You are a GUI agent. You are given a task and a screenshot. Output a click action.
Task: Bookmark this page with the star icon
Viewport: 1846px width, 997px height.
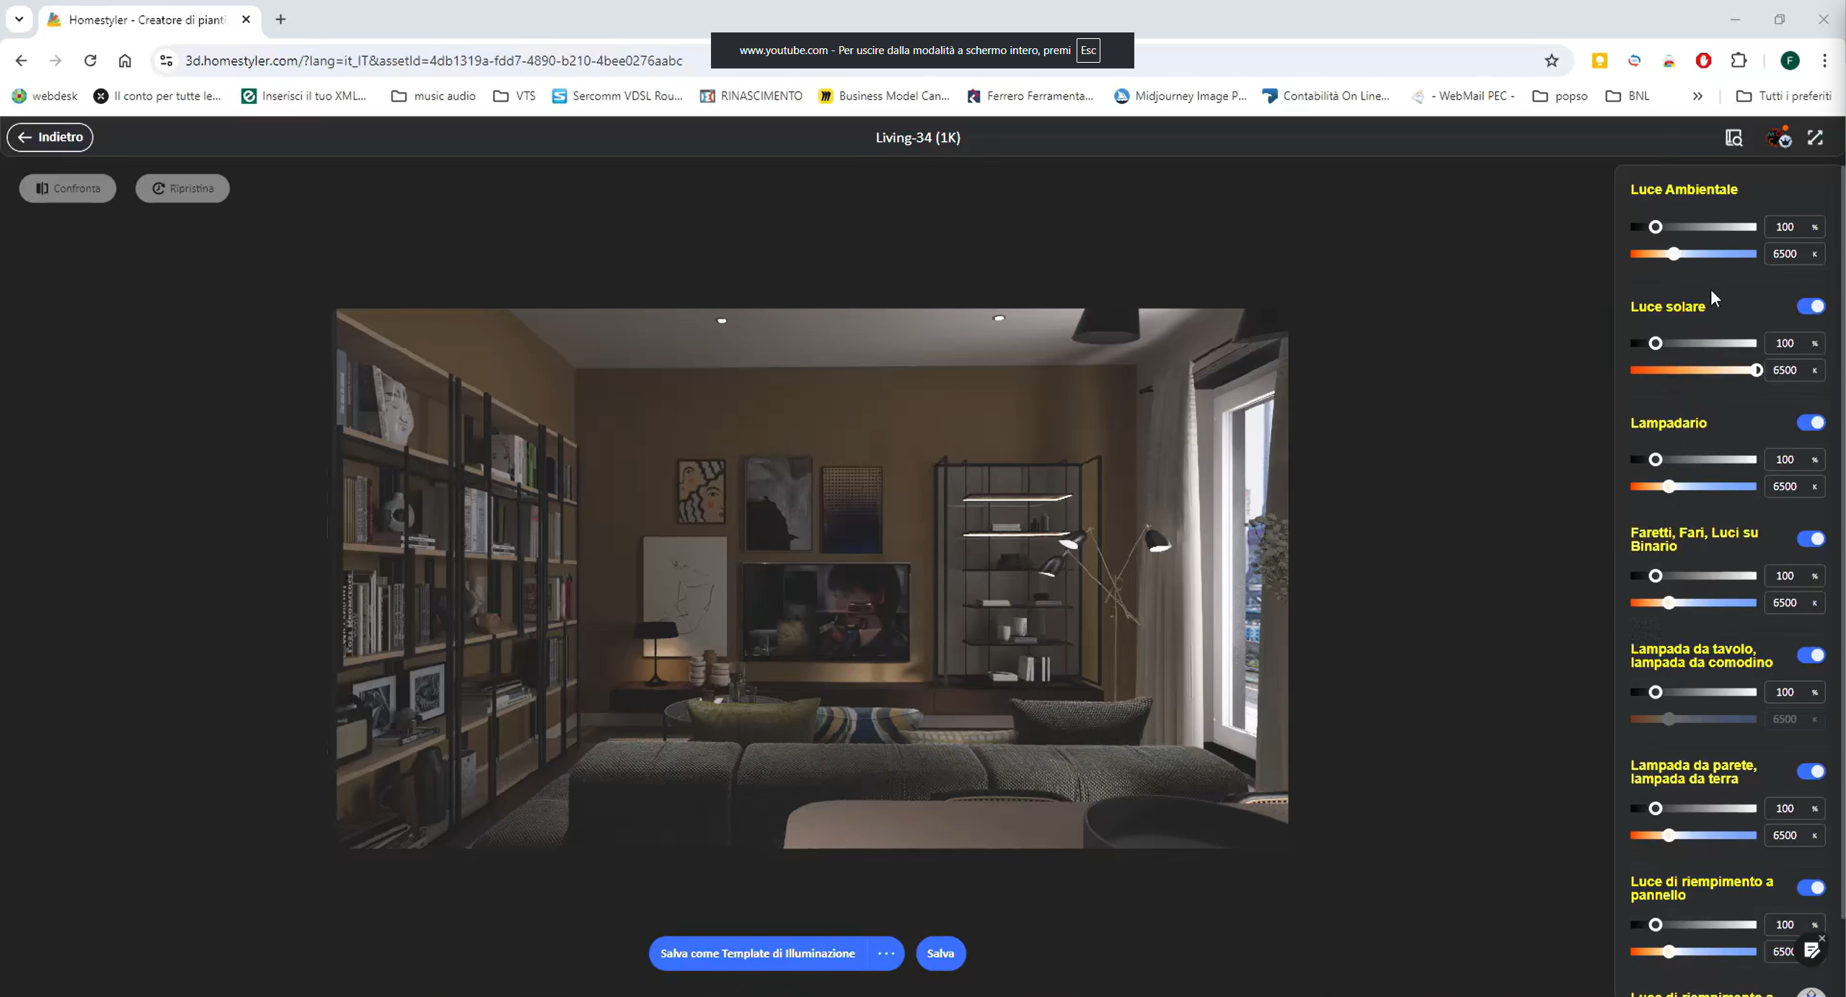pos(1552,61)
